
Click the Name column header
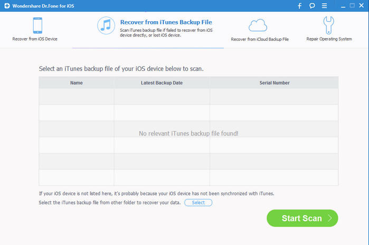(x=76, y=83)
